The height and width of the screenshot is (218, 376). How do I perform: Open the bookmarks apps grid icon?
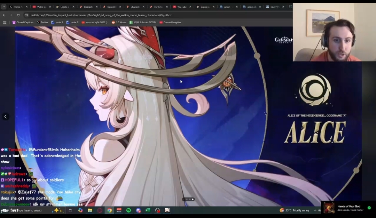pyautogui.click(x=5, y=22)
